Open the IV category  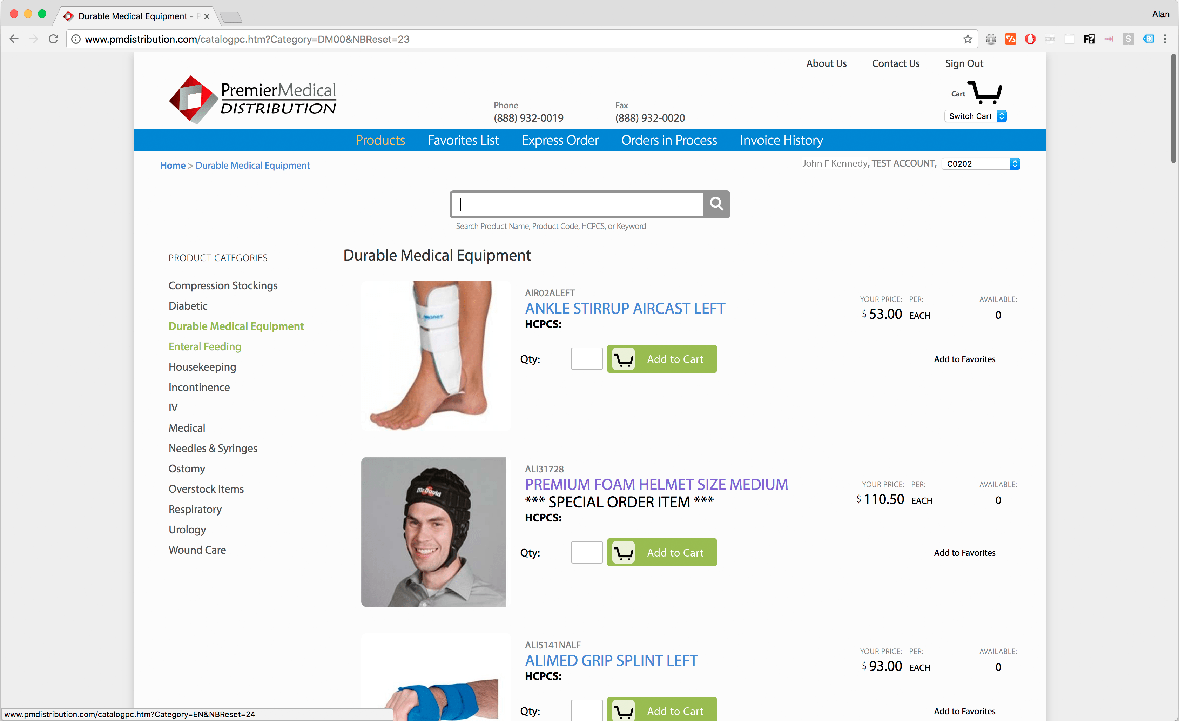click(173, 407)
